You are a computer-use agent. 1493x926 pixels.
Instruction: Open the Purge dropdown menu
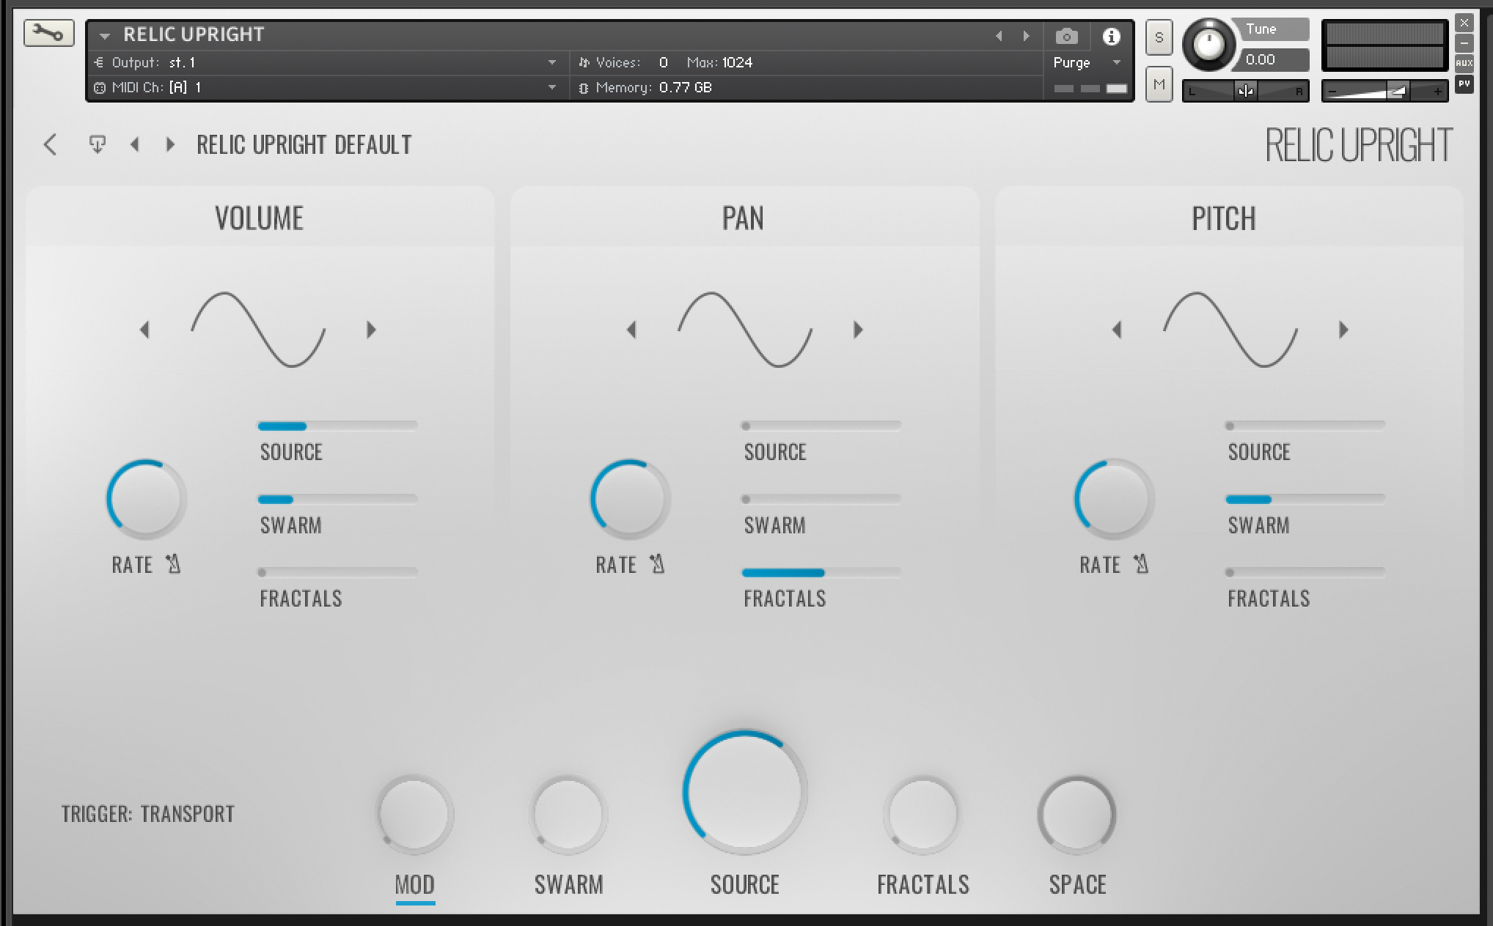point(1087,63)
